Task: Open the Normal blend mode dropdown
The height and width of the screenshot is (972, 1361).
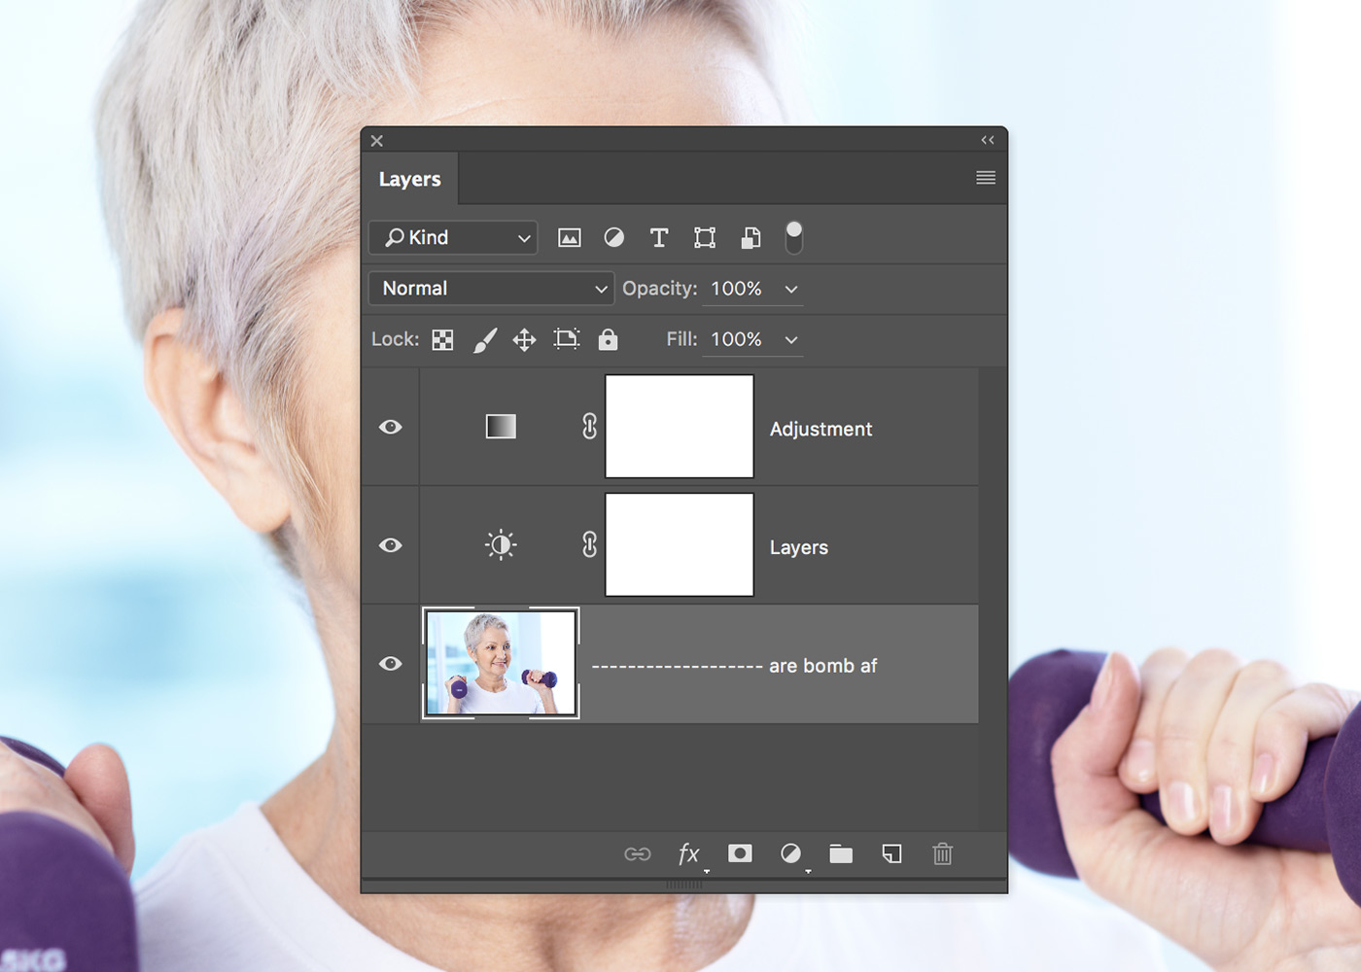Action: coord(491,289)
